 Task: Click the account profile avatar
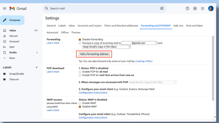click(211, 8)
